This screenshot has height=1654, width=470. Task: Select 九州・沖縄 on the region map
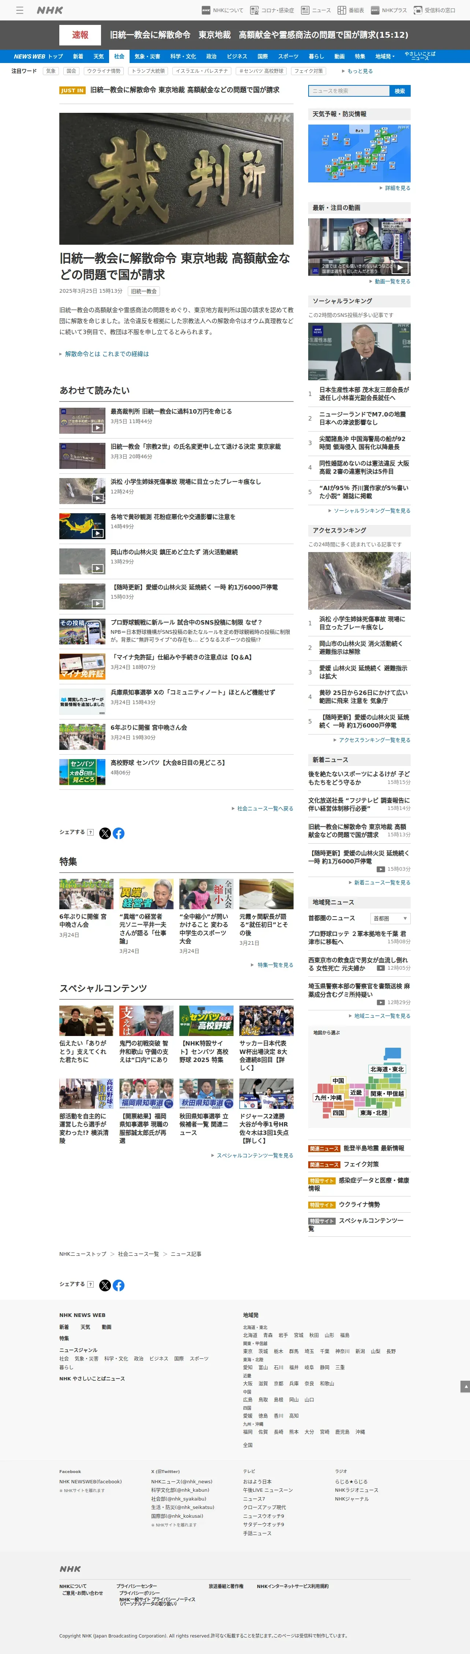(328, 1097)
